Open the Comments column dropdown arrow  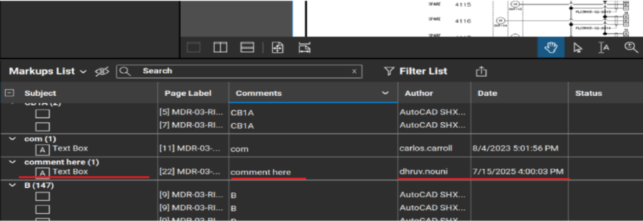(385, 93)
